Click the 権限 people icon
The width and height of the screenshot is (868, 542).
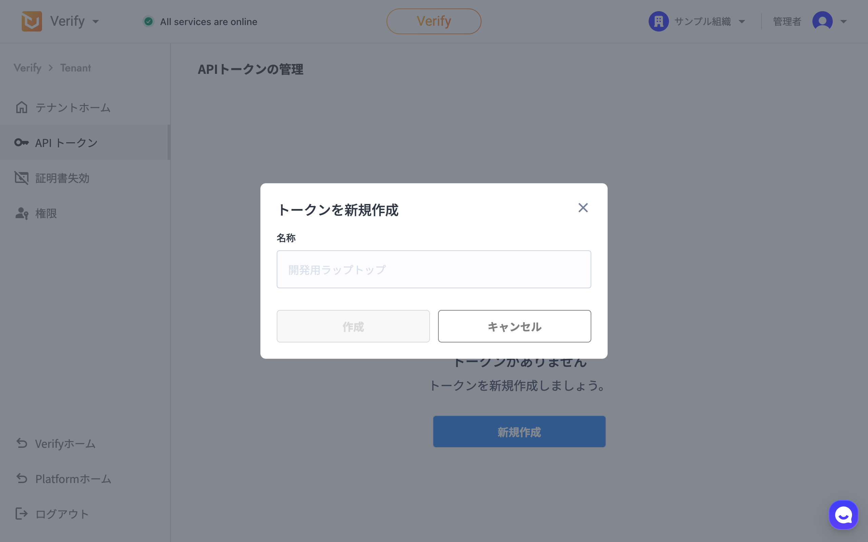(x=21, y=213)
